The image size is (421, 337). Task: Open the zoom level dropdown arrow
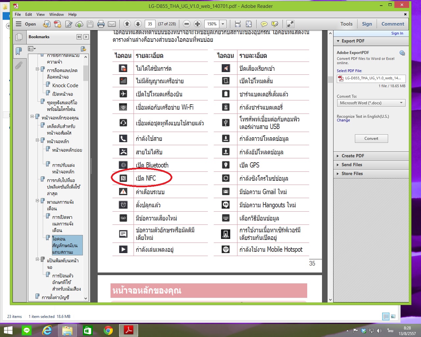(x=223, y=24)
